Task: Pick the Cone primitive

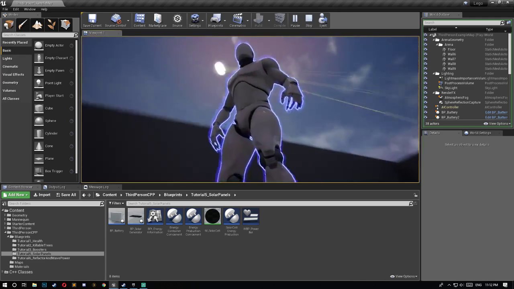Action: point(54,146)
